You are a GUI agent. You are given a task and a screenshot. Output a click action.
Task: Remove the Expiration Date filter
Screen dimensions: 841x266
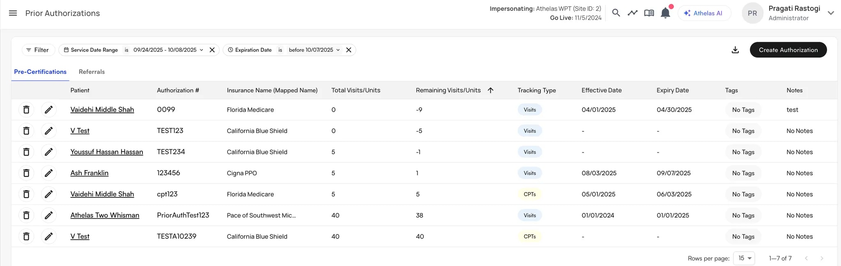pyautogui.click(x=349, y=50)
